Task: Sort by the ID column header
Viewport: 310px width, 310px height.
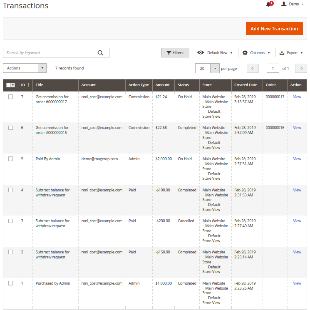Action: point(25,85)
